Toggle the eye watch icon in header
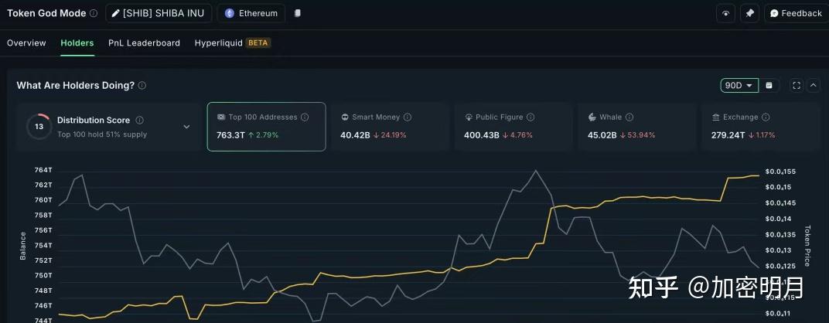 (725, 13)
